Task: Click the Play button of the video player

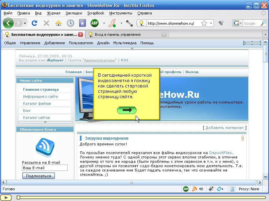Action: (6, 198)
